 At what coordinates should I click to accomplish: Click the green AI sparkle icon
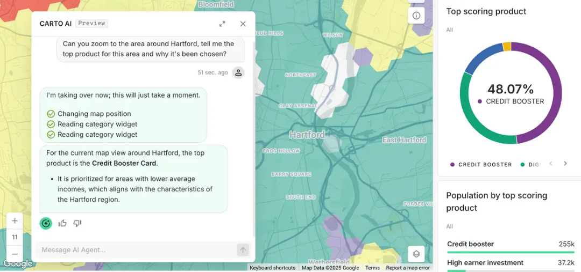[46, 223]
